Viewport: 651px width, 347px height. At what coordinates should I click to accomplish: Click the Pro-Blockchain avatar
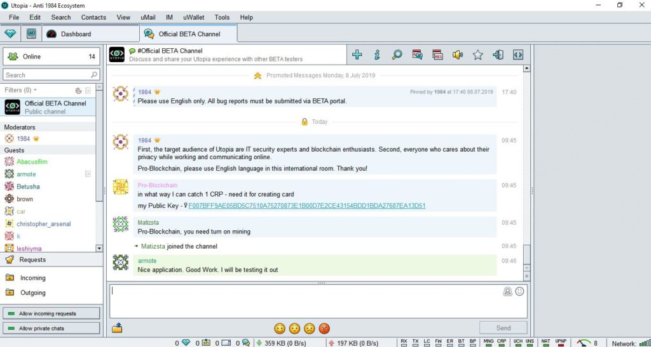coord(120,187)
